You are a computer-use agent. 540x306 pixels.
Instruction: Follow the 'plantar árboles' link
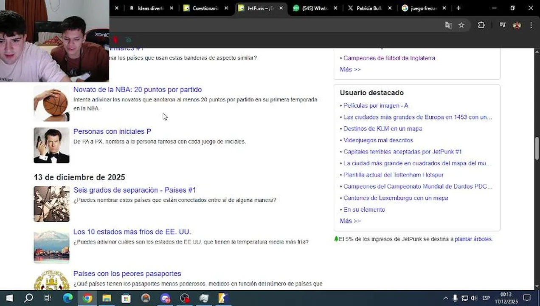click(473, 239)
